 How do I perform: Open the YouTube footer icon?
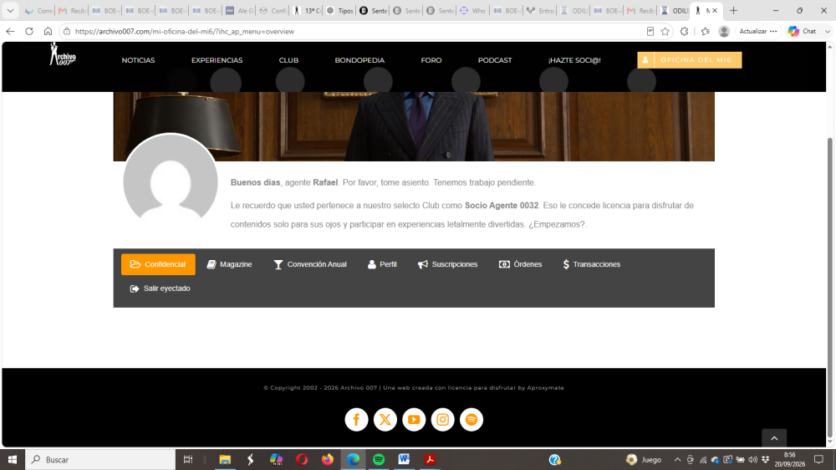point(414,420)
